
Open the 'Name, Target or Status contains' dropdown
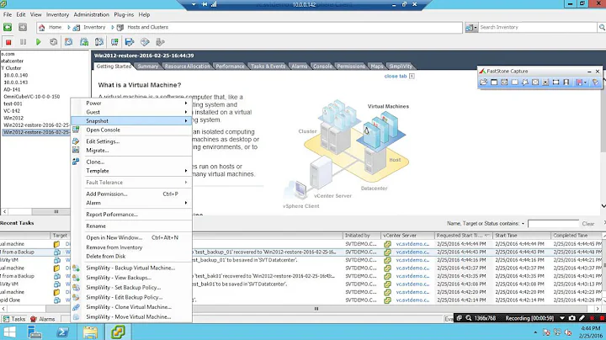pyautogui.click(x=523, y=224)
